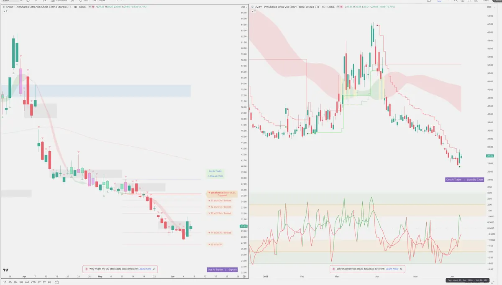Click the flag icon in left chart notice

[86, 269]
